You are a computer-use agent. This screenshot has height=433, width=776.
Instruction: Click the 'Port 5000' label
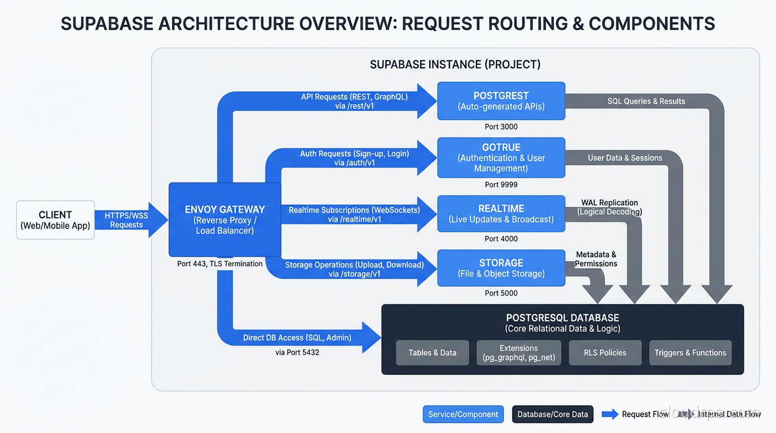501,293
